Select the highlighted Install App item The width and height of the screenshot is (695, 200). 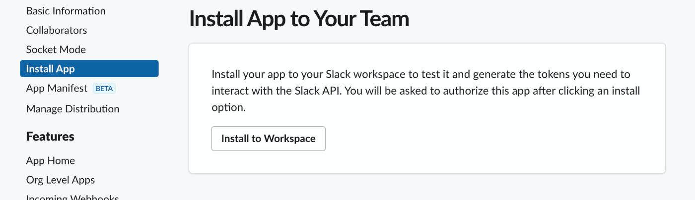tap(89, 69)
